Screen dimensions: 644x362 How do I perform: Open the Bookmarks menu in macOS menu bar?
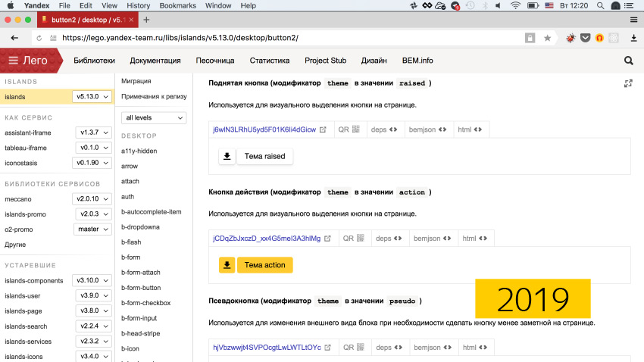pos(177,6)
